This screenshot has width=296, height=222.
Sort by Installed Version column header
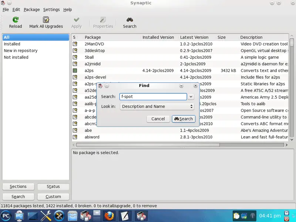coord(160,37)
